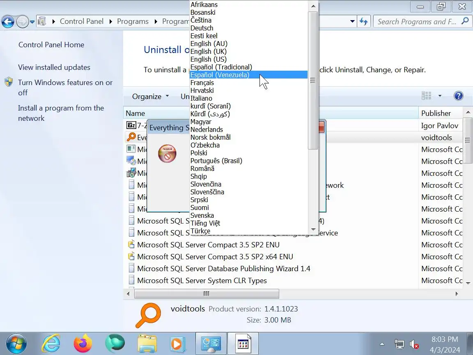Open the Organize dropdown menu
Screen dimensions: 473x355
point(150,96)
